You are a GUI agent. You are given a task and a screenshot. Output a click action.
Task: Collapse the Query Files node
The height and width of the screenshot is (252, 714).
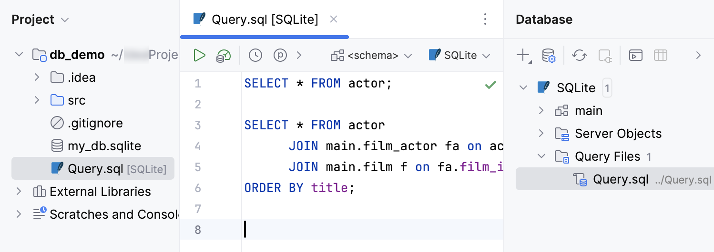coord(541,156)
